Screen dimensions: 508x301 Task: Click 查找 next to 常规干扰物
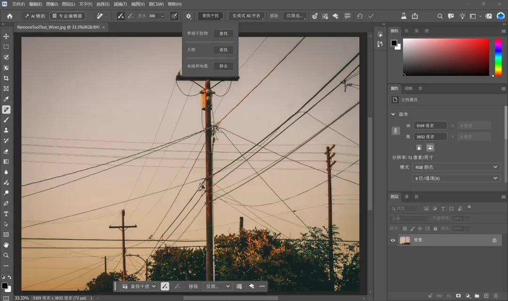(223, 33)
